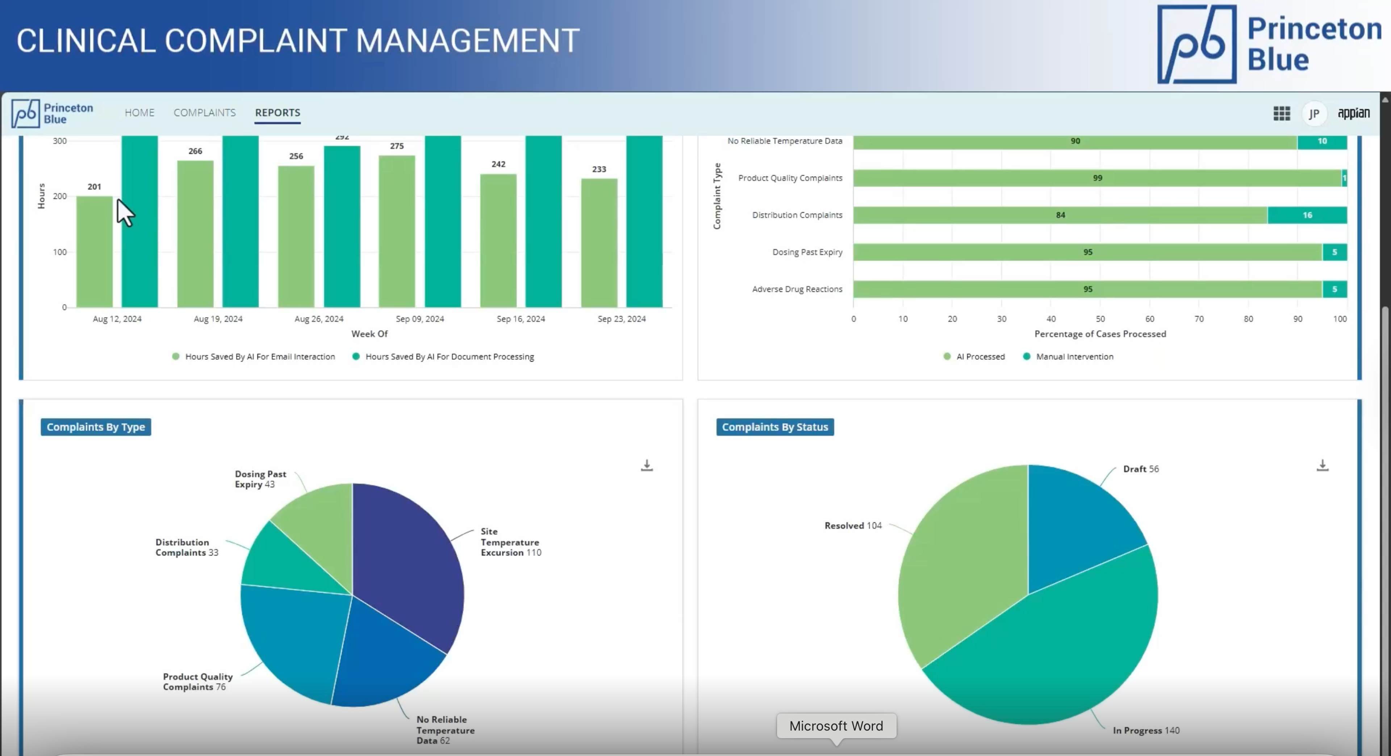This screenshot has width=1391, height=756.
Task: Click the Draft slice in status pie
Action: (1074, 524)
